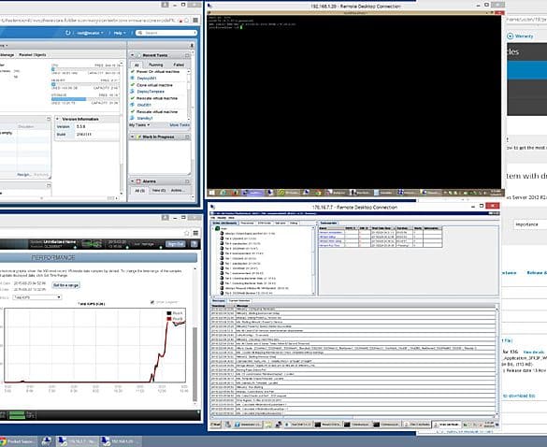This screenshot has height=447, width=547.
Task: Click the green checkmark beside Power On virtual machine
Action: pos(133,71)
